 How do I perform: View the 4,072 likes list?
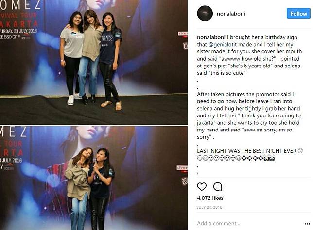coord(210,198)
